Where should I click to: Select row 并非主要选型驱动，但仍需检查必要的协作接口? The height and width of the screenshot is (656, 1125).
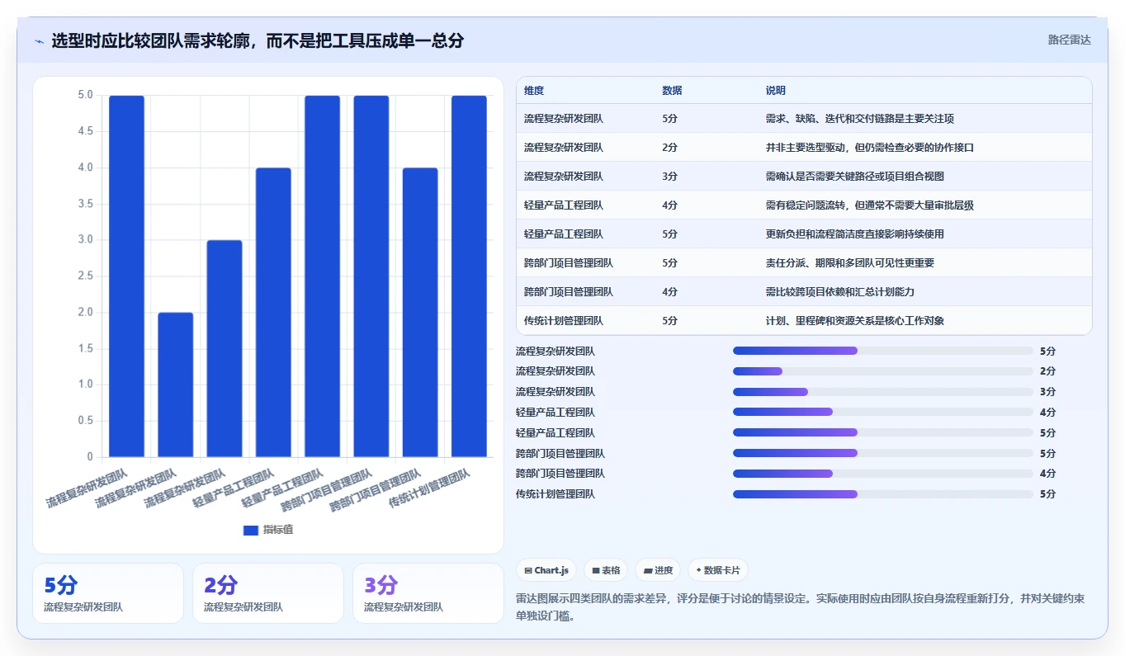pyautogui.click(x=804, y=148)
